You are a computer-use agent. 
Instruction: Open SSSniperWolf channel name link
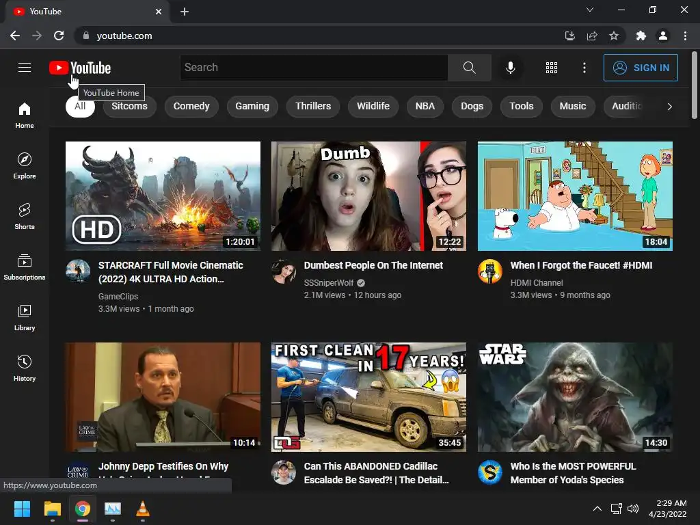click(329, 283)
